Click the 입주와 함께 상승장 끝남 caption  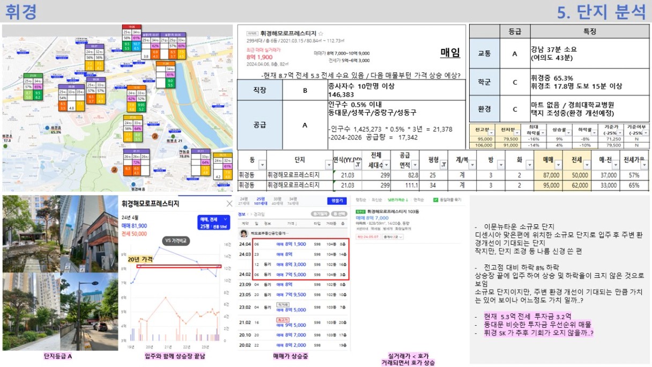click(x=175, y=356)
